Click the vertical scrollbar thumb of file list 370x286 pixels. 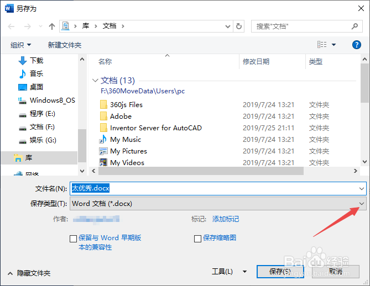[x=364, y=83]
